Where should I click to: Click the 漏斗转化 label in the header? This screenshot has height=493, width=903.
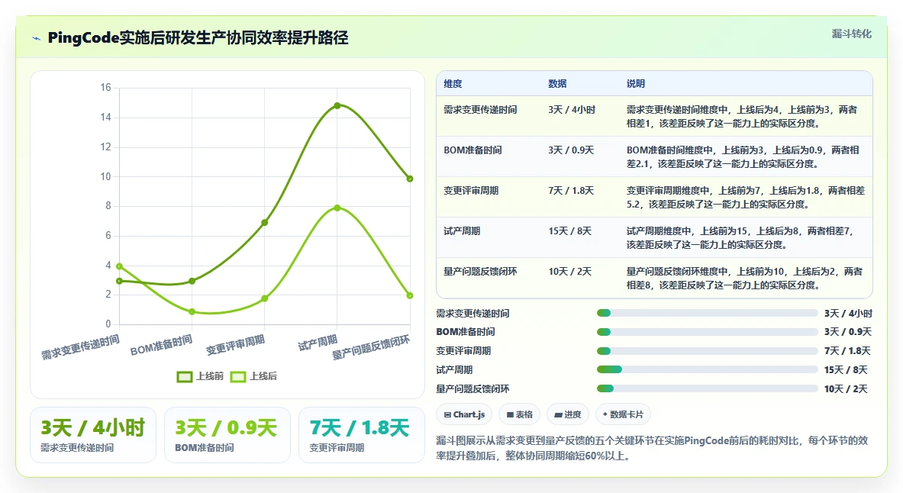tap(851, 34)
